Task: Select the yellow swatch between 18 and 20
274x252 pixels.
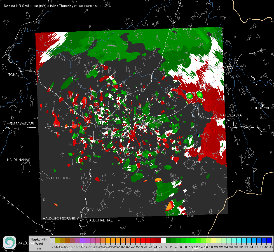Action: coord(214,240)
